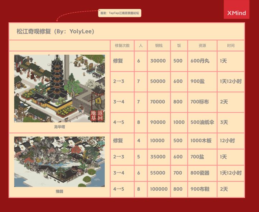The width and height of the screenshot is (259, 212).
Task: Select the 10000 copper coin cell
Action: tap(159, 141)
